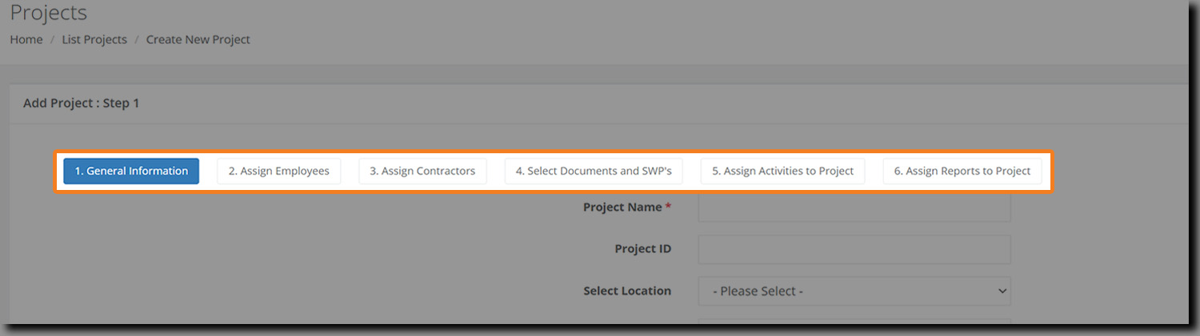The image size is (1200, 336).
Task: Click the Select Location dropdown chevron arrow
Action: pyautogui.click(x=1002, y=291)
